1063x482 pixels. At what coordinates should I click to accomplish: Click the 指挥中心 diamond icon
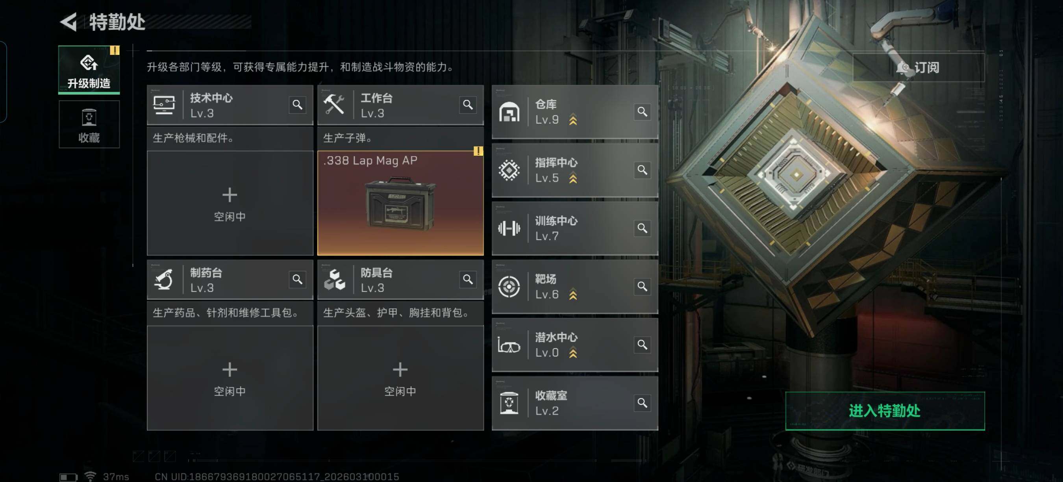(509, 170)
